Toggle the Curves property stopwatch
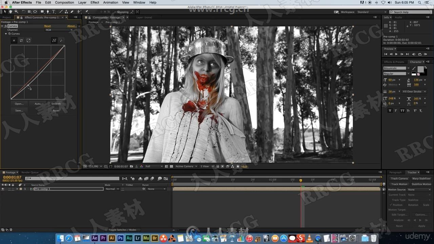434x244 pixels. point(9,34)
